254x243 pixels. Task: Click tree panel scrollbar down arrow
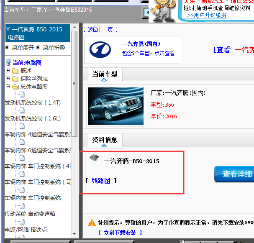[x=74, y=234]
